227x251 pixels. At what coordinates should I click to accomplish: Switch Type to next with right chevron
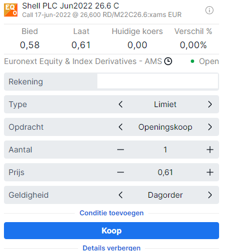(x=210, y=104)
